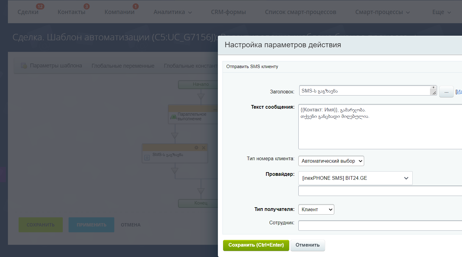Switch to the Компании tab
This screenshot has height=257, width=462.
pos(119,12)
